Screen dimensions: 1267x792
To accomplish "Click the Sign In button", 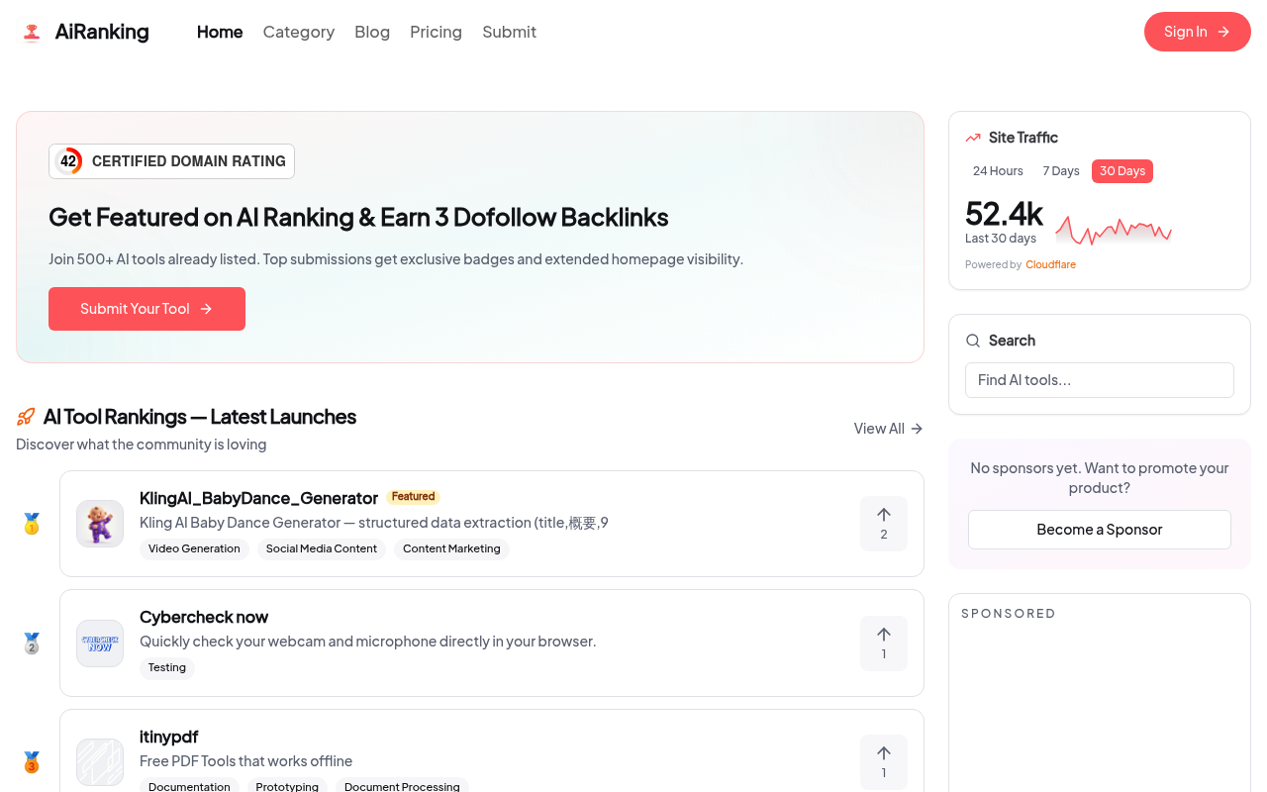I will pos(1198,32).
